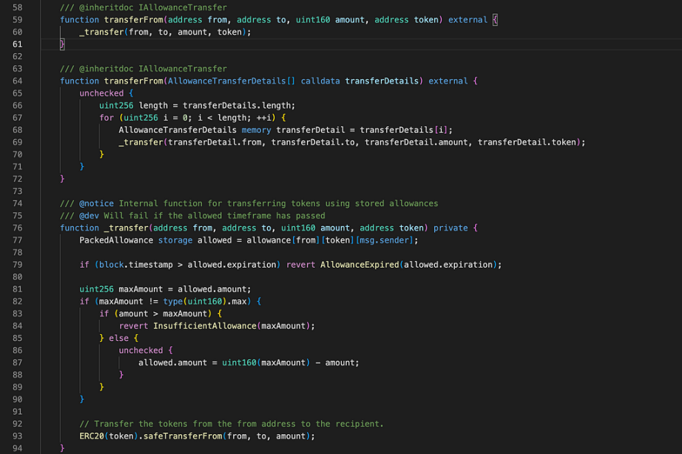This screenshot has width=682, height=454.
Task: Click line number 58 in the gutter
Action: [18, 7]
